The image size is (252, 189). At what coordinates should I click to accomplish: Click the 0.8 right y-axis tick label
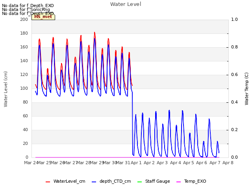point(234,47)
